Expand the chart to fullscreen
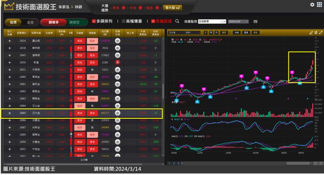Viewport: 324px width, 175px height. 321,33
